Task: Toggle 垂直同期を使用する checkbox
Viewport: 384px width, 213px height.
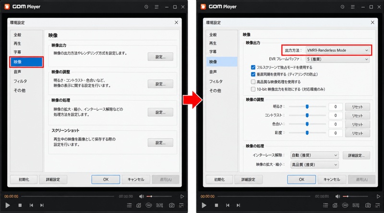Action: coord(253,74)
